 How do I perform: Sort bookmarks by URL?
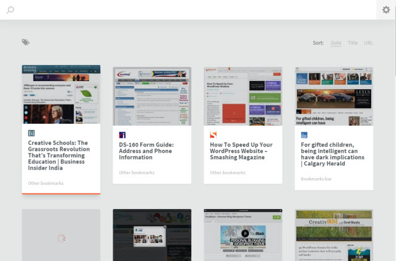368,43
